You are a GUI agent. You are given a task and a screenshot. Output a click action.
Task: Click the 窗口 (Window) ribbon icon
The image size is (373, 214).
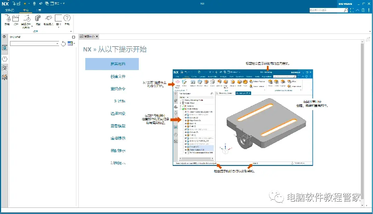click(58, 18)
